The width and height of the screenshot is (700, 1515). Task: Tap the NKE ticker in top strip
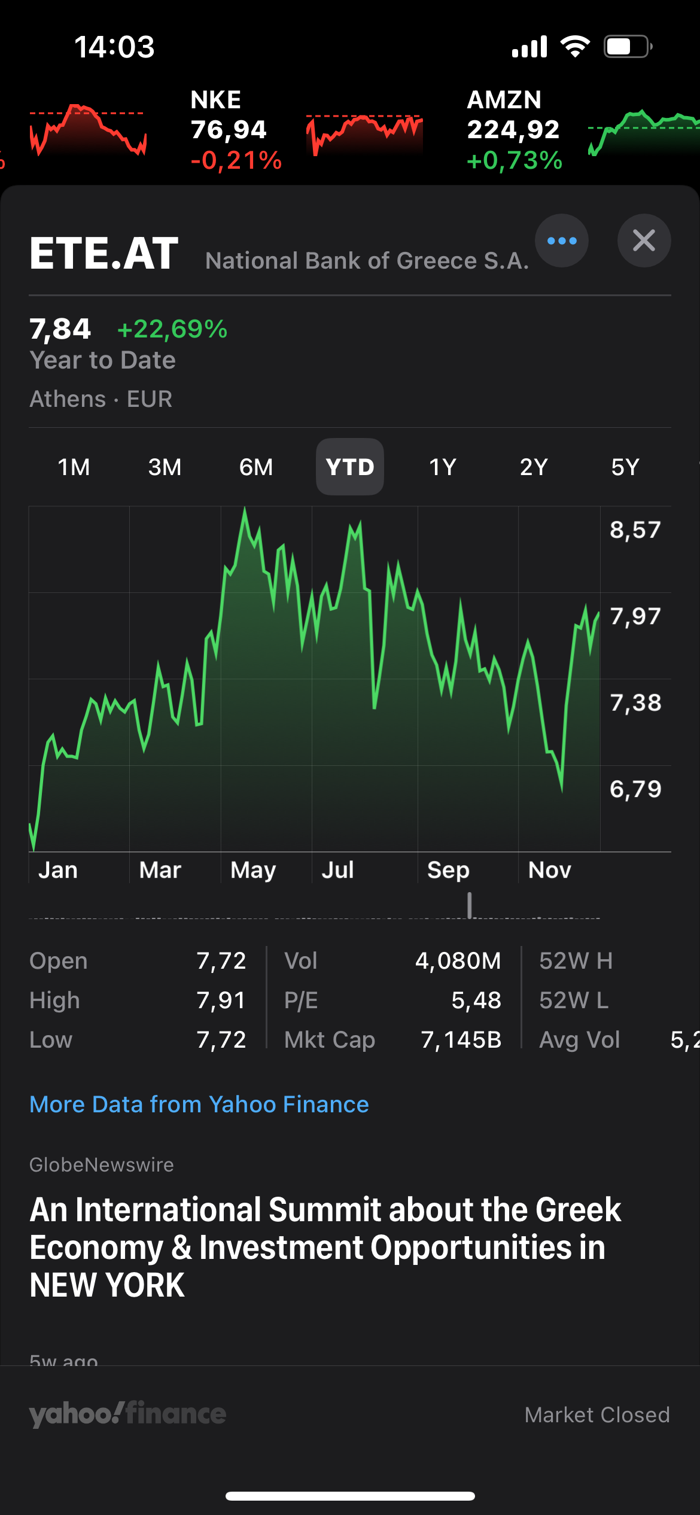click(236, 130)
